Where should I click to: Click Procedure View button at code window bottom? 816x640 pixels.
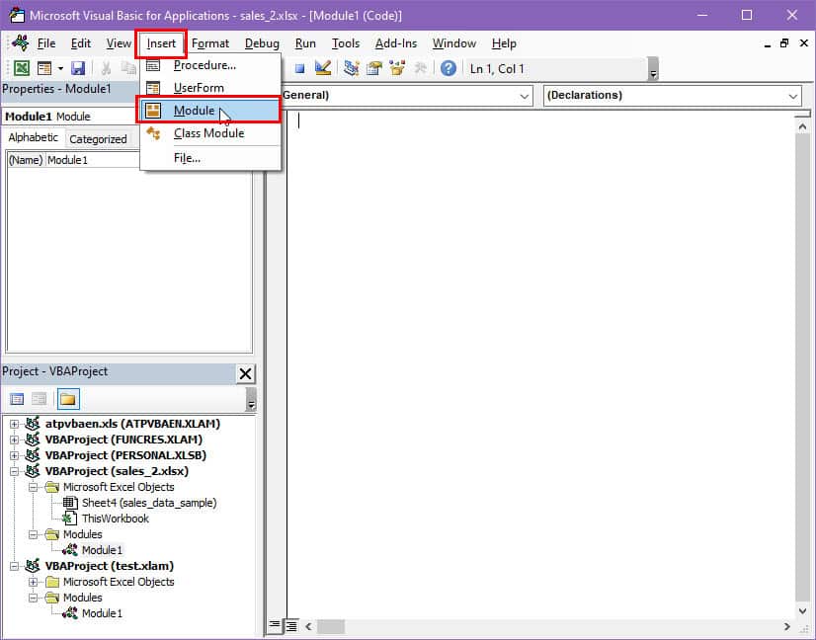pos(275,625)
